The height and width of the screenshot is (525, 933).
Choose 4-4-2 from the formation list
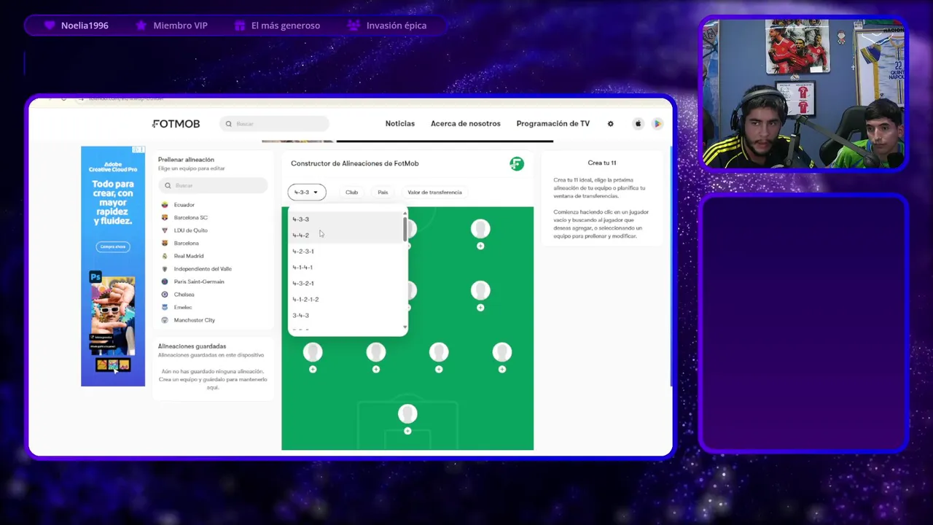[x=346, y=236]
